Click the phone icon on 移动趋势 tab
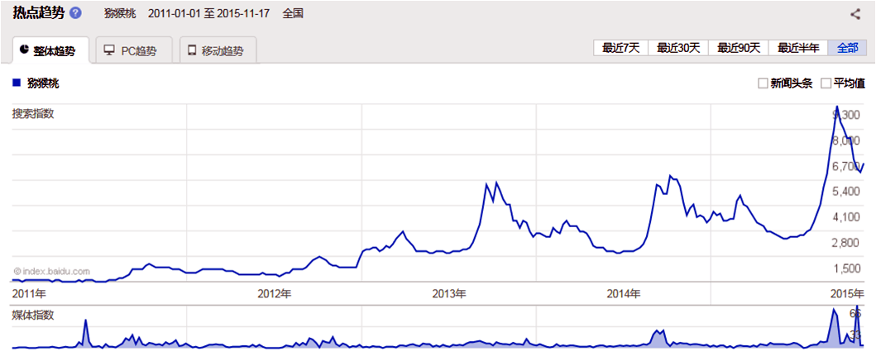Viewport: 876px width, 356px height. click(192, 50)
